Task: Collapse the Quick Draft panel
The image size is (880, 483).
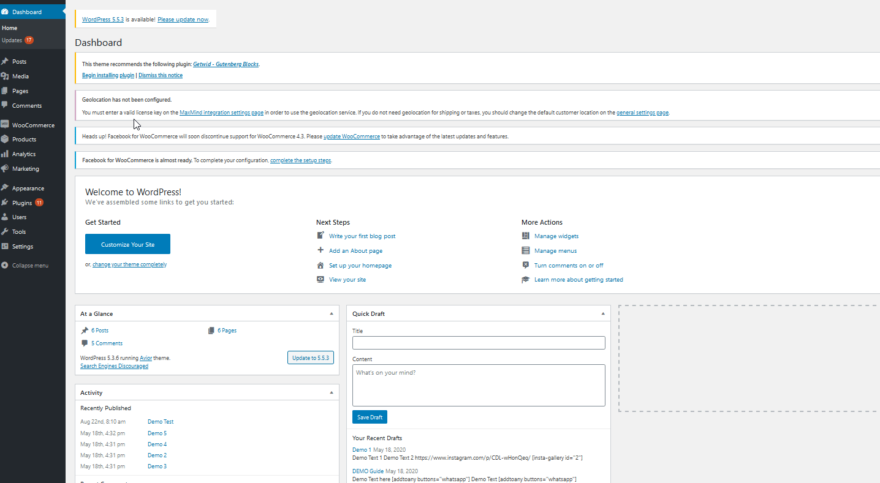Action: [603, 313]
